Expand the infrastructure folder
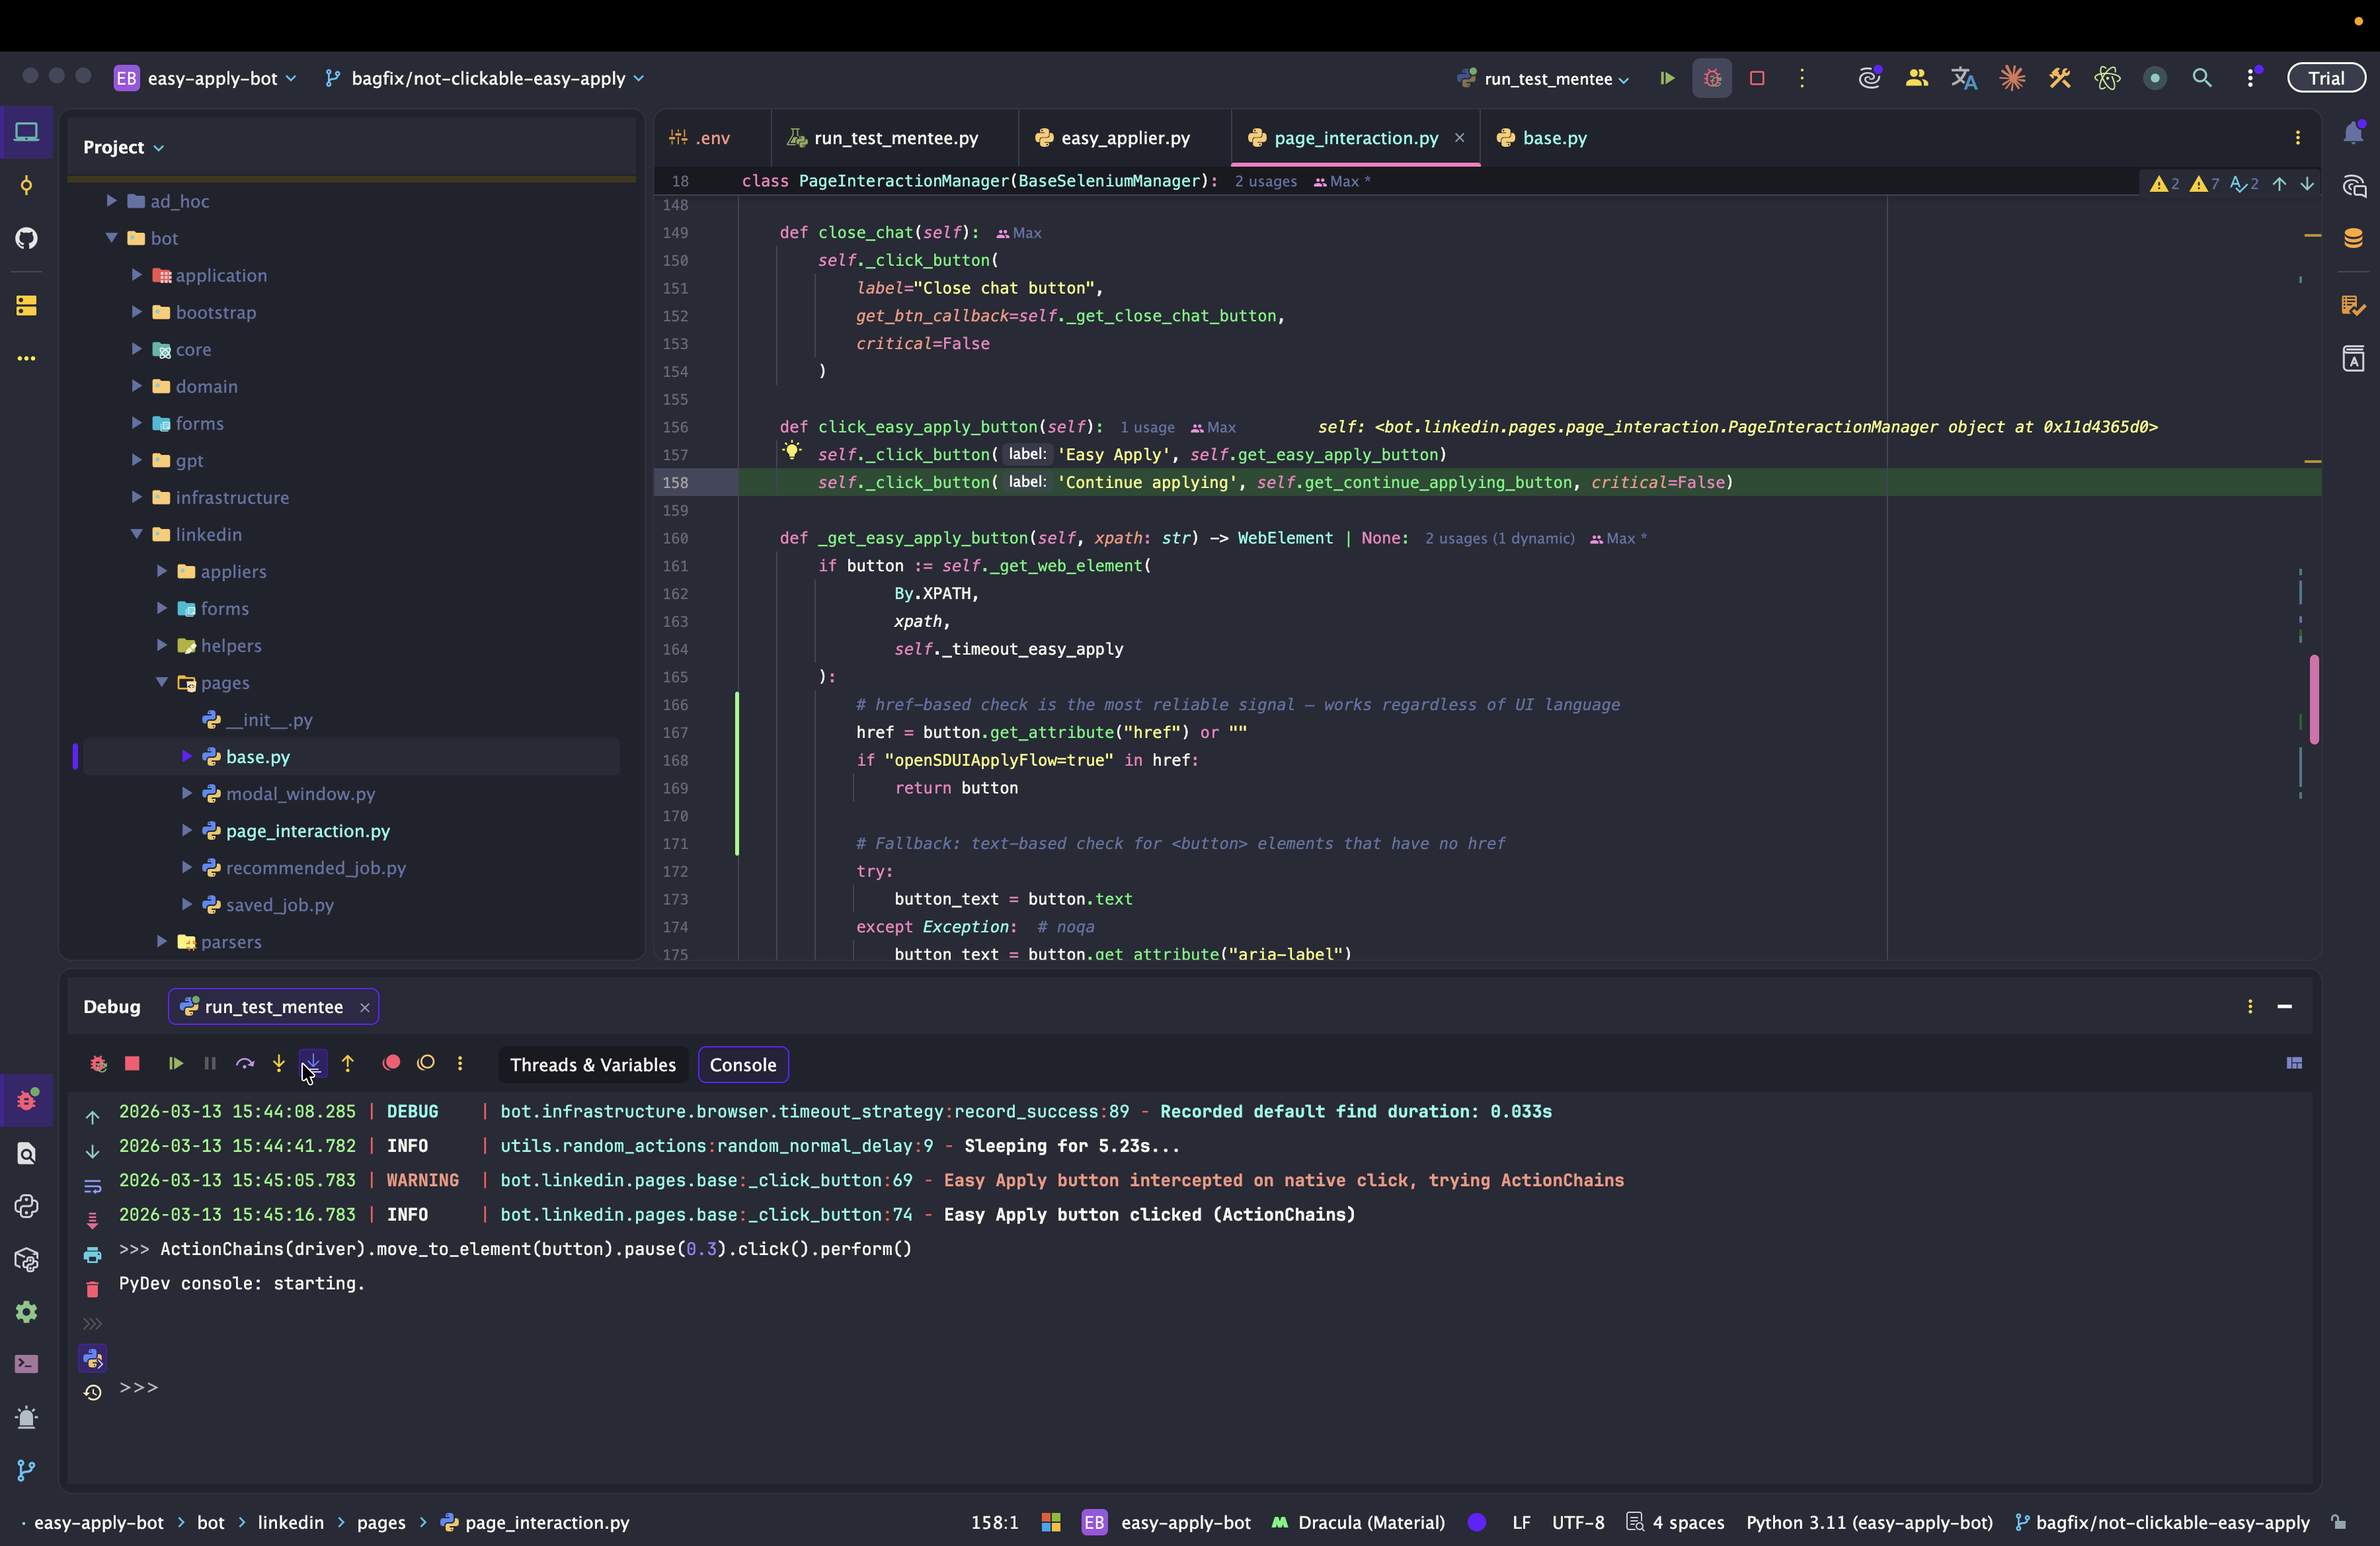 point(137,497)
